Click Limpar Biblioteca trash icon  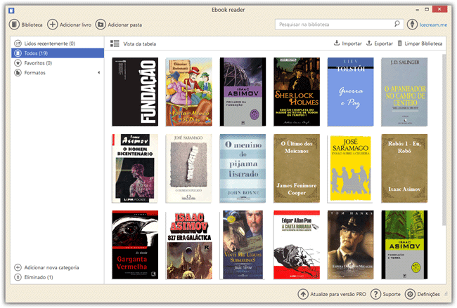(401, 43)
